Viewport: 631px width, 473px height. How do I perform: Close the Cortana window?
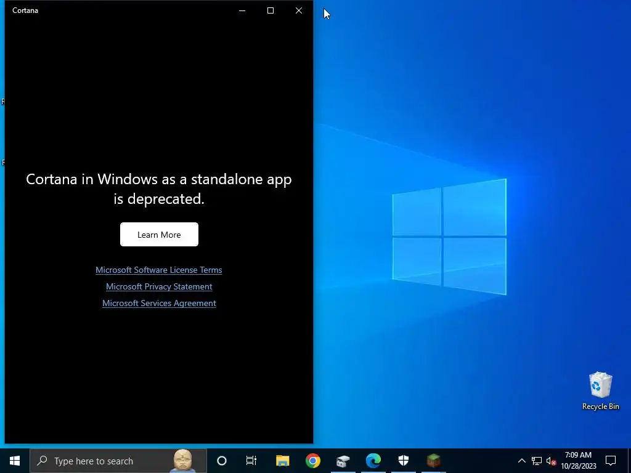(x=299, y=10)
